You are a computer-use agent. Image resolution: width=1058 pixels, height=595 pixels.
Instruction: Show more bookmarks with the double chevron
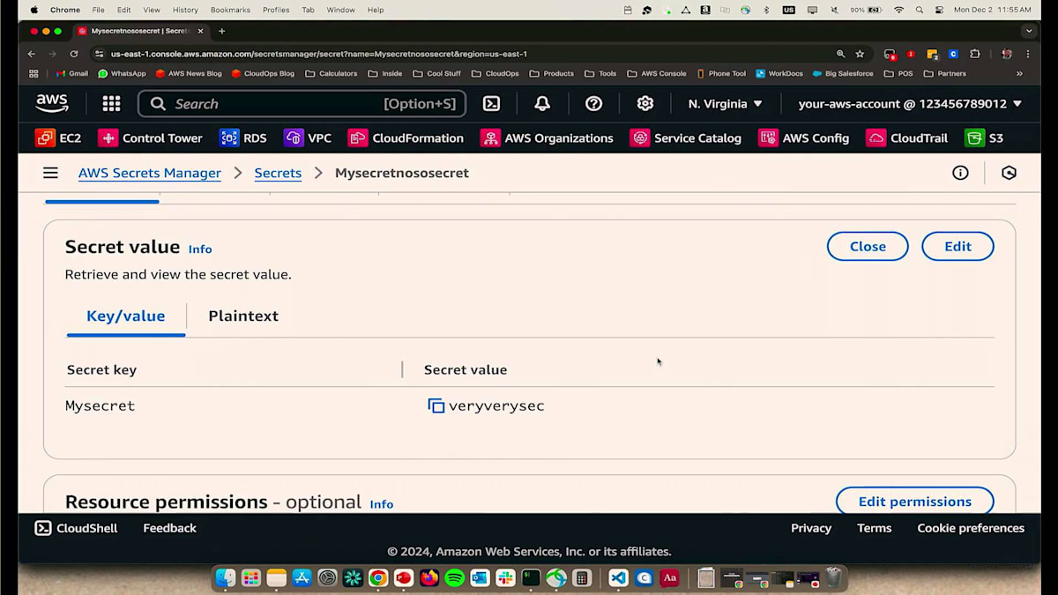(1019, 74)
